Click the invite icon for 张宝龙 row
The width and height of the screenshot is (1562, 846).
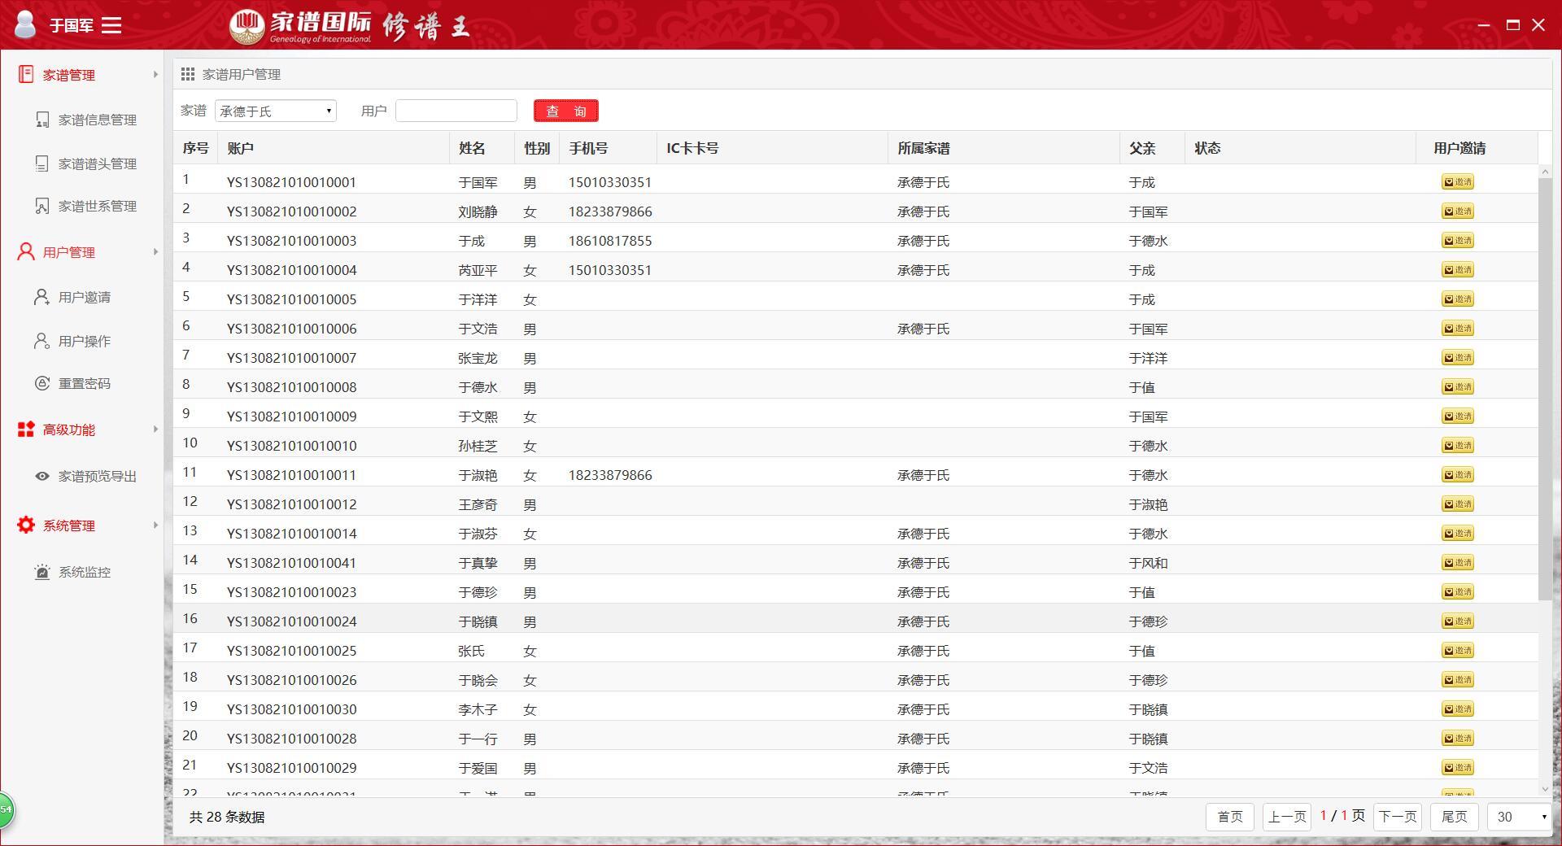pyautogui.click(x=1458, y=358)
